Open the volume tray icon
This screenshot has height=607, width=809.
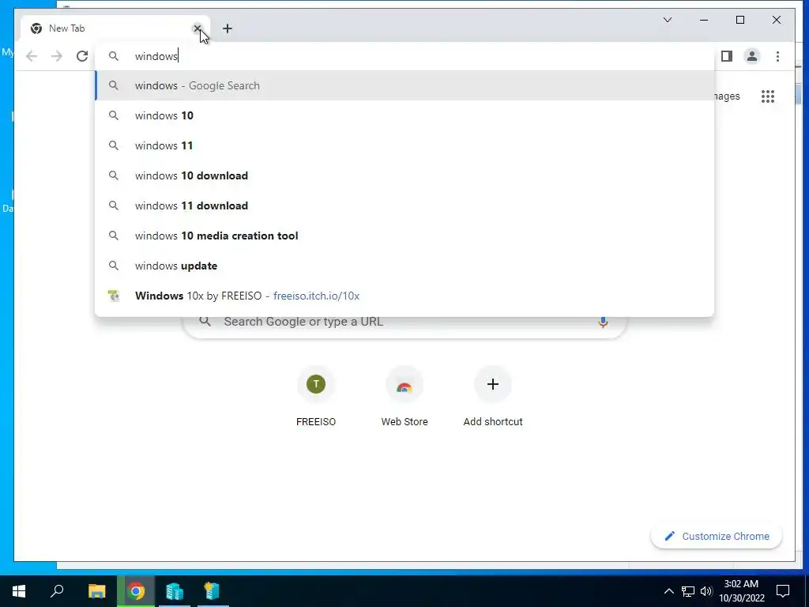tap(706, 591)
